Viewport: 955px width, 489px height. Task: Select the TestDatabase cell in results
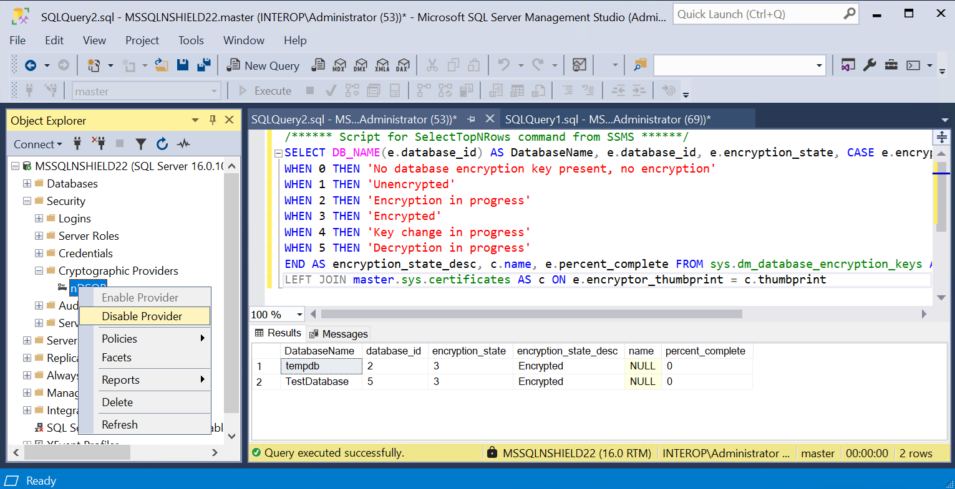point(321,382)
